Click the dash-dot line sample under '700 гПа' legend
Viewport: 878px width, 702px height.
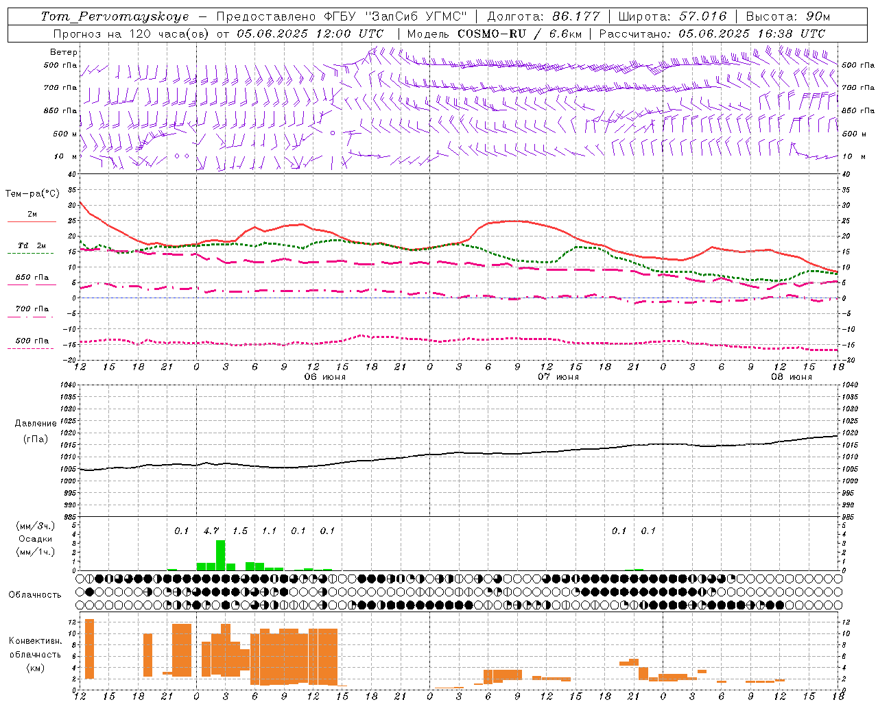(x=30, y=317)
